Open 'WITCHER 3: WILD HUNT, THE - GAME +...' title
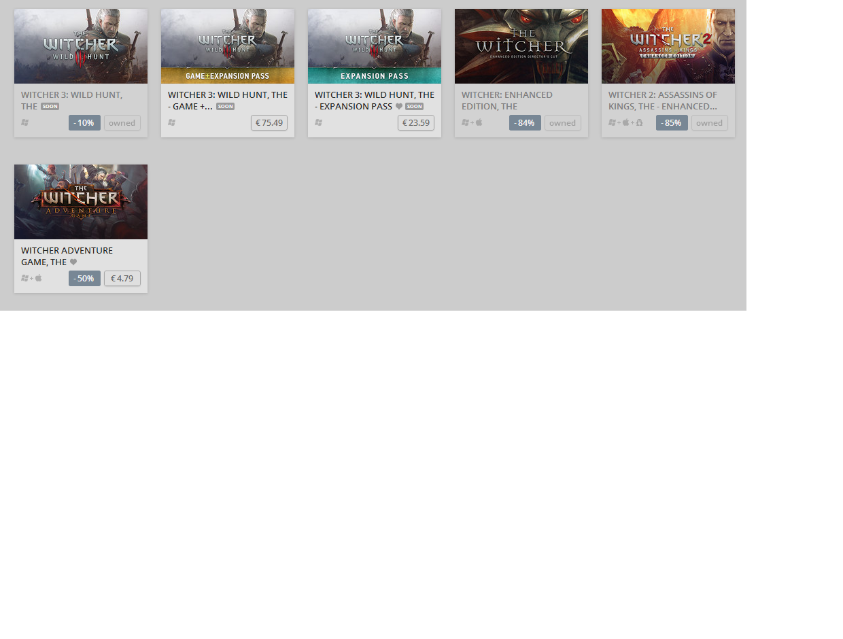Viewport: 843px width, 639px height. point(228,101)
